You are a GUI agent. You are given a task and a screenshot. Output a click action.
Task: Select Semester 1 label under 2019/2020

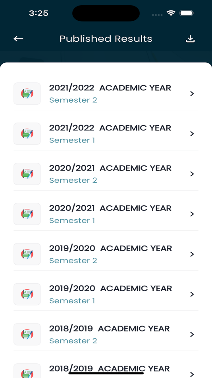[72, 301]
